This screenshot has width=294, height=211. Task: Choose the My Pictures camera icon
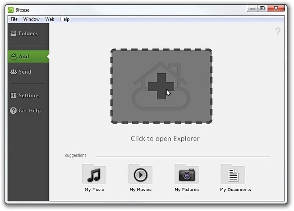click(187, 174)
